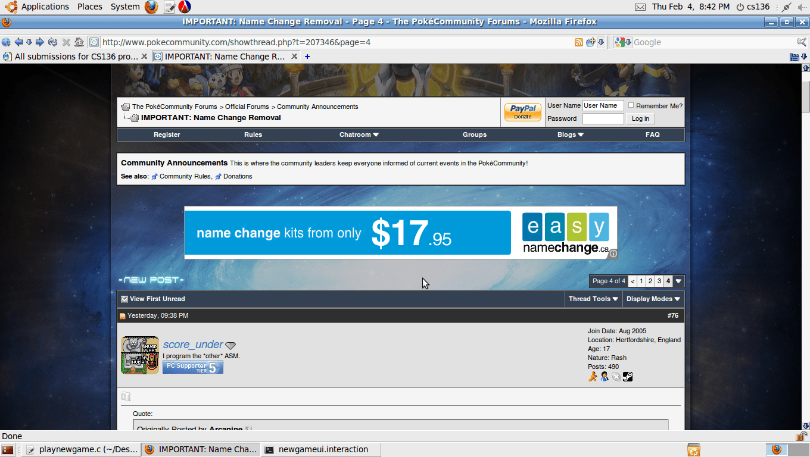The width and height of the screenshot is (810, 457).
Task: Open the Register nav link
Action: pos(167,134)
